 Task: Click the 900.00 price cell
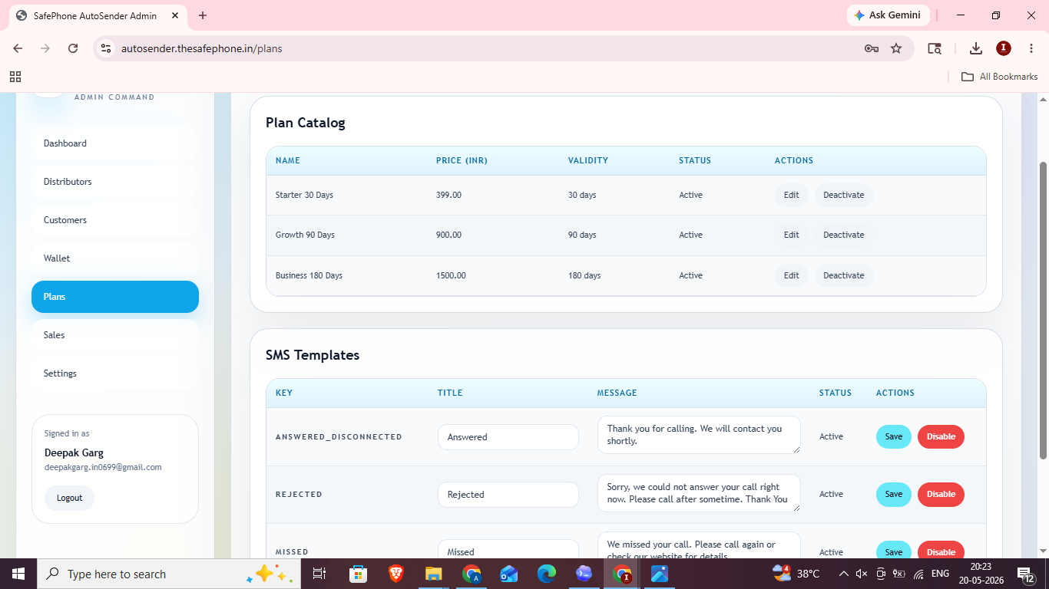[448, 235]
